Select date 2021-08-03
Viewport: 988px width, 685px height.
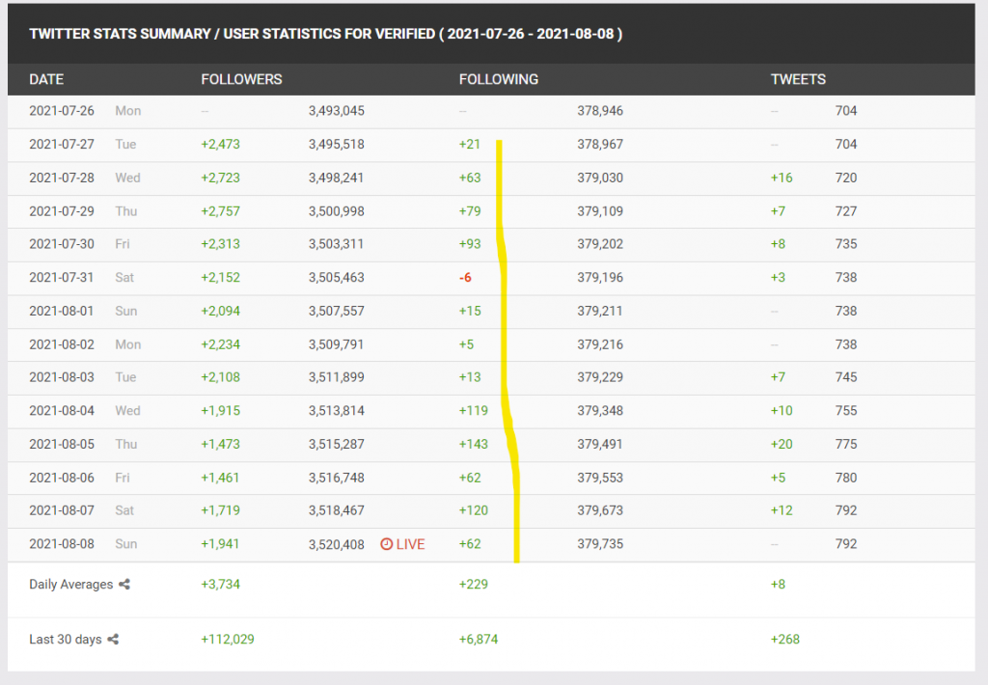tap(61, 377)
